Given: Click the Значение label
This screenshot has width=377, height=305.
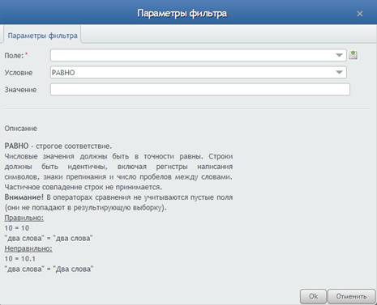Looking at the screenshot, I should click(20, 90).
